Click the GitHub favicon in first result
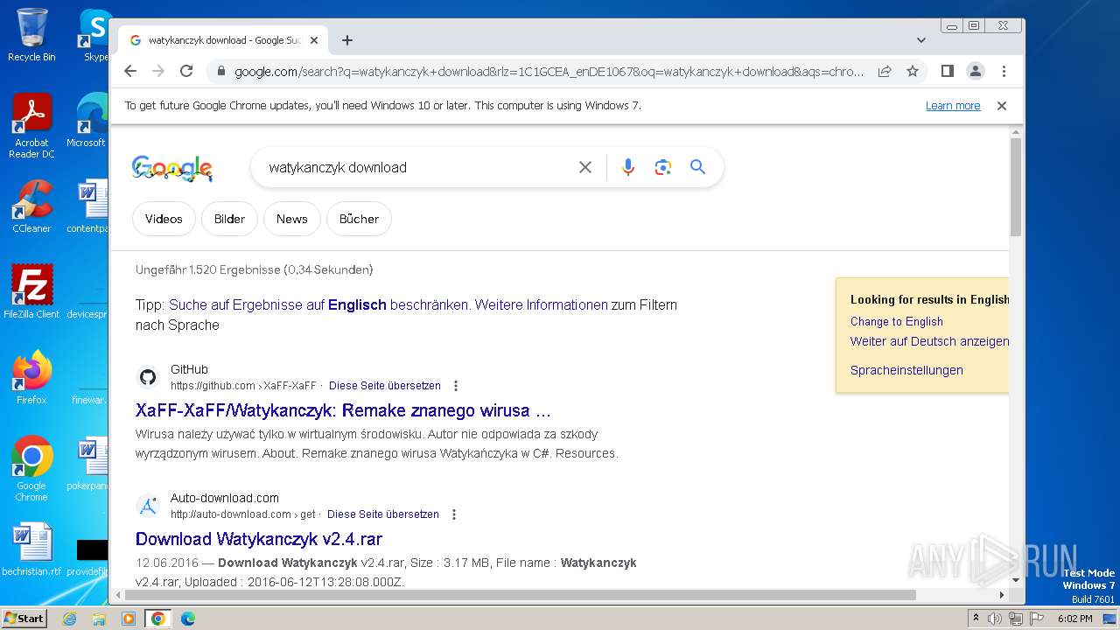Screen dimensions: 1120x630 click(148, 377)
